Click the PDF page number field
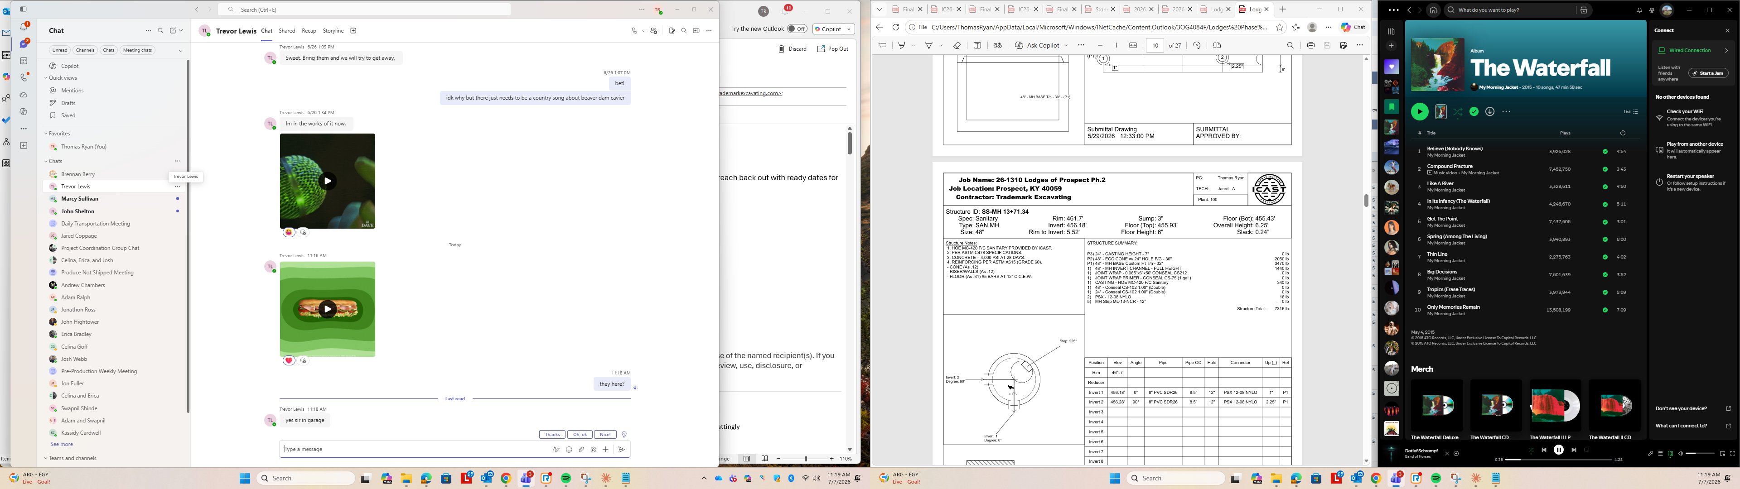Screen dimensions: 1740x489 1155,45
